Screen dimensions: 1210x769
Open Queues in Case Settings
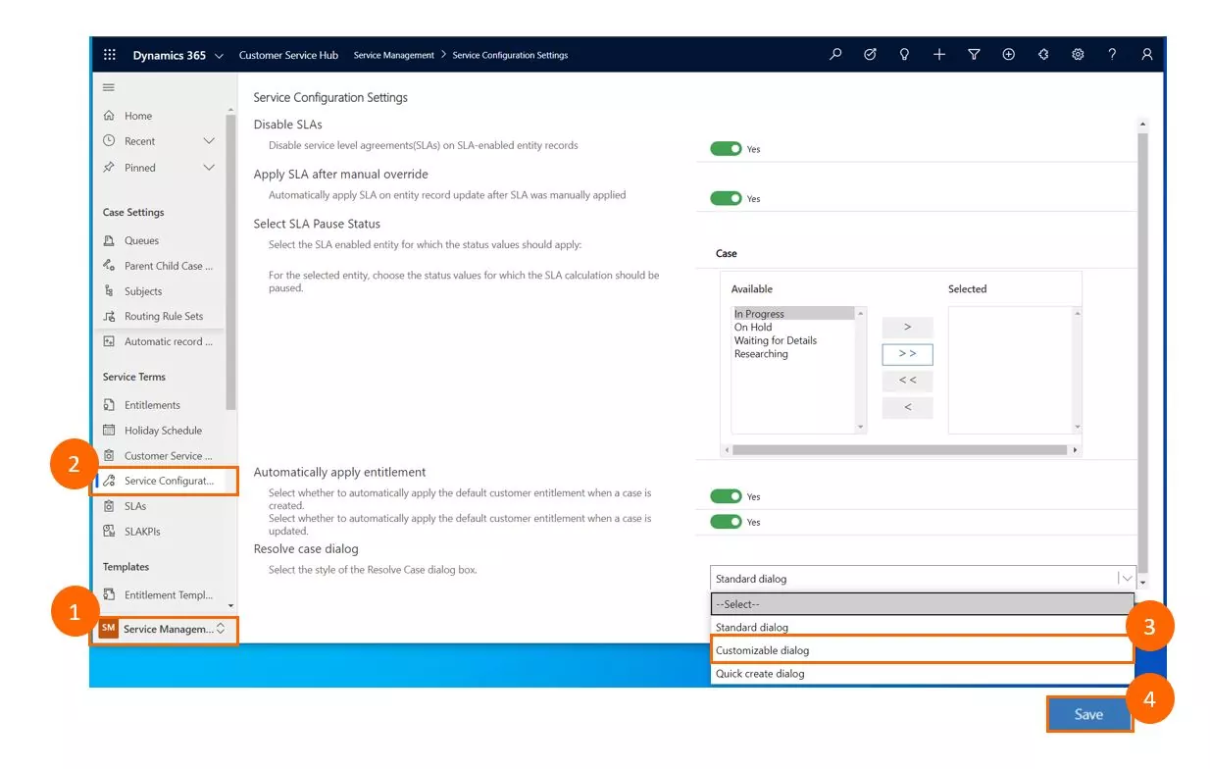point(141,240)
